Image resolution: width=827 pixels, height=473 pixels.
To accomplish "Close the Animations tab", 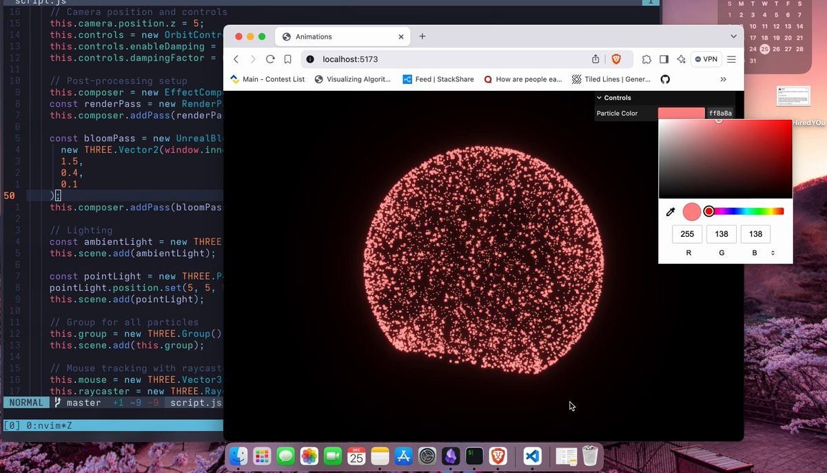I will [x=400, y=36].
